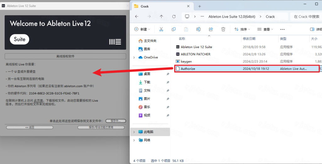
Task: Open the 查看 (View) dropdown
Action: click(x=265, y=29)
